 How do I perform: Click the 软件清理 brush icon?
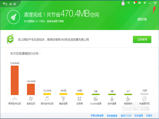[x=112, y=99]
